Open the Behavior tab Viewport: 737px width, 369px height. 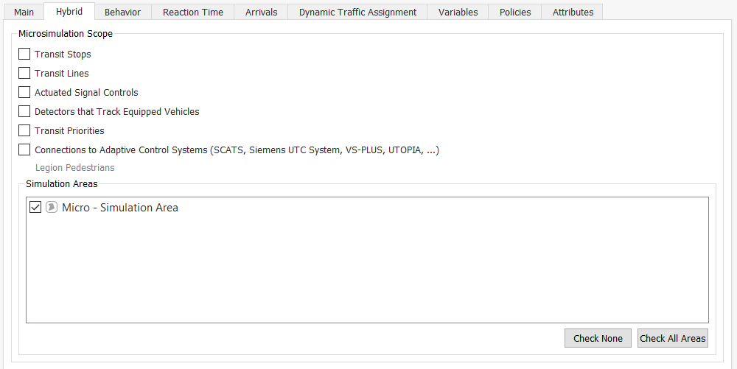pos(122,12)
